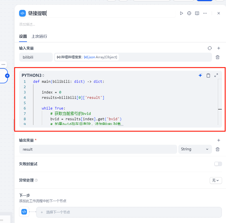Open the three-dot more options menu
This screenshot has height=223, width=226.
tap(205, 13)
